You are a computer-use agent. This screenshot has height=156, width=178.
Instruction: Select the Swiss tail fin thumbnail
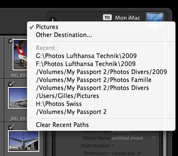20,55
